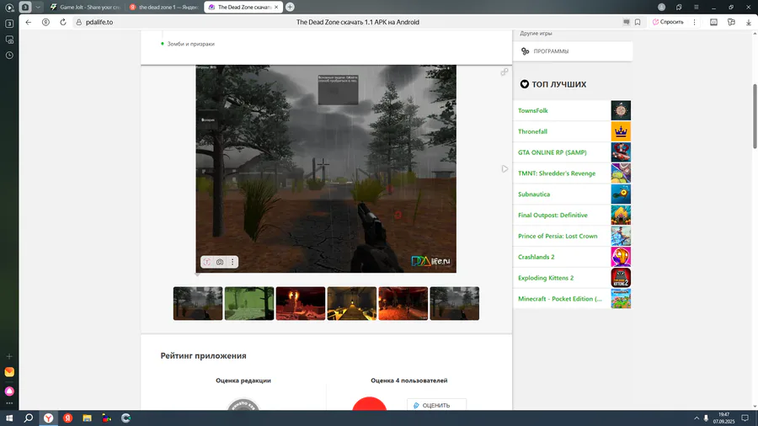Open the image overlay three-dot menu
This screenshot has width=758, height=426.
[x=232, y=262]
